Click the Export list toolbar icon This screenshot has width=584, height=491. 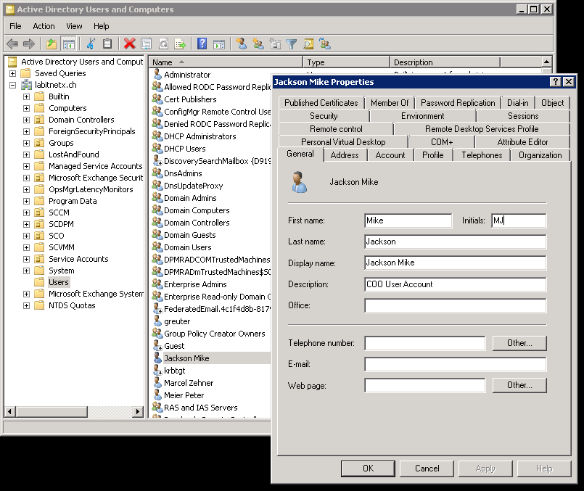pos(180,44)
